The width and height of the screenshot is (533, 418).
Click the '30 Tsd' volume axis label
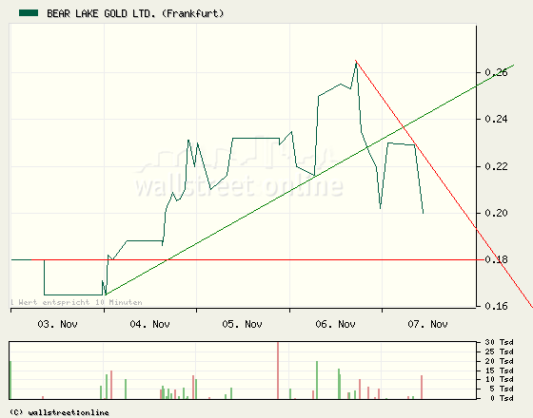pyautogui.click(x=500, y=342)
